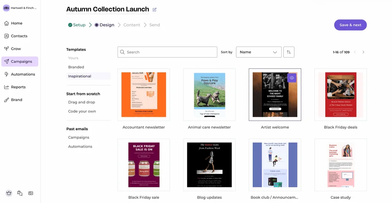Toggle the sort order direction icon
The width and height of the screenshot is (392, 203).
click(289, 52)
